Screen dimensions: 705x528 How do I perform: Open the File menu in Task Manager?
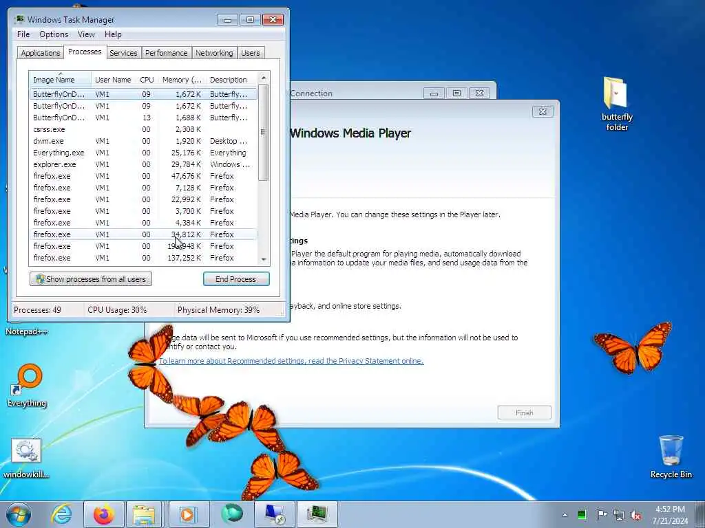pyautogui.click(x=23, y=34)
